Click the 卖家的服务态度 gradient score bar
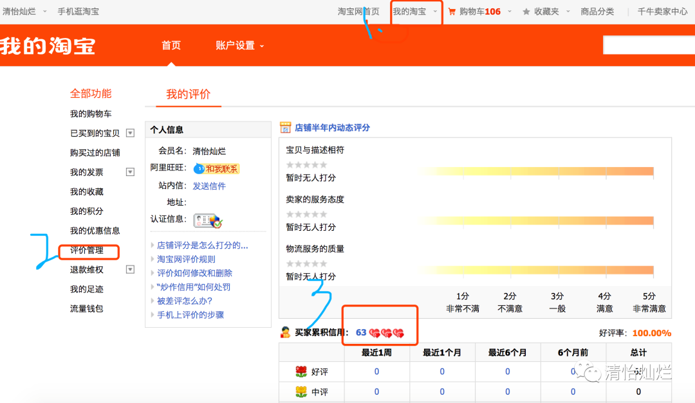 [x=535, y=220]
